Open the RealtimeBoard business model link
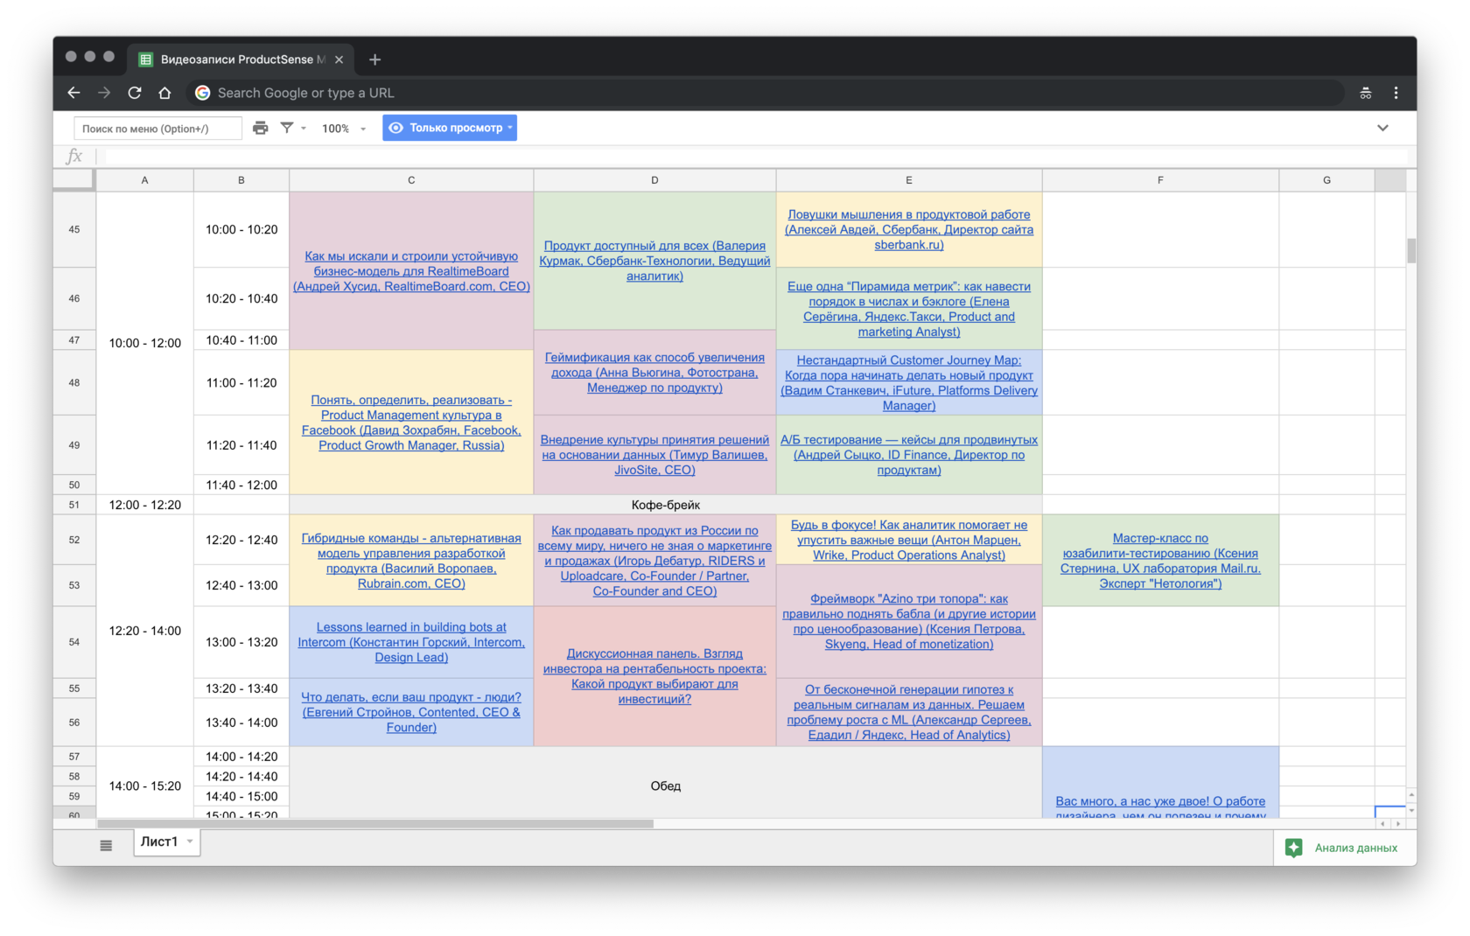 [411, 271]
